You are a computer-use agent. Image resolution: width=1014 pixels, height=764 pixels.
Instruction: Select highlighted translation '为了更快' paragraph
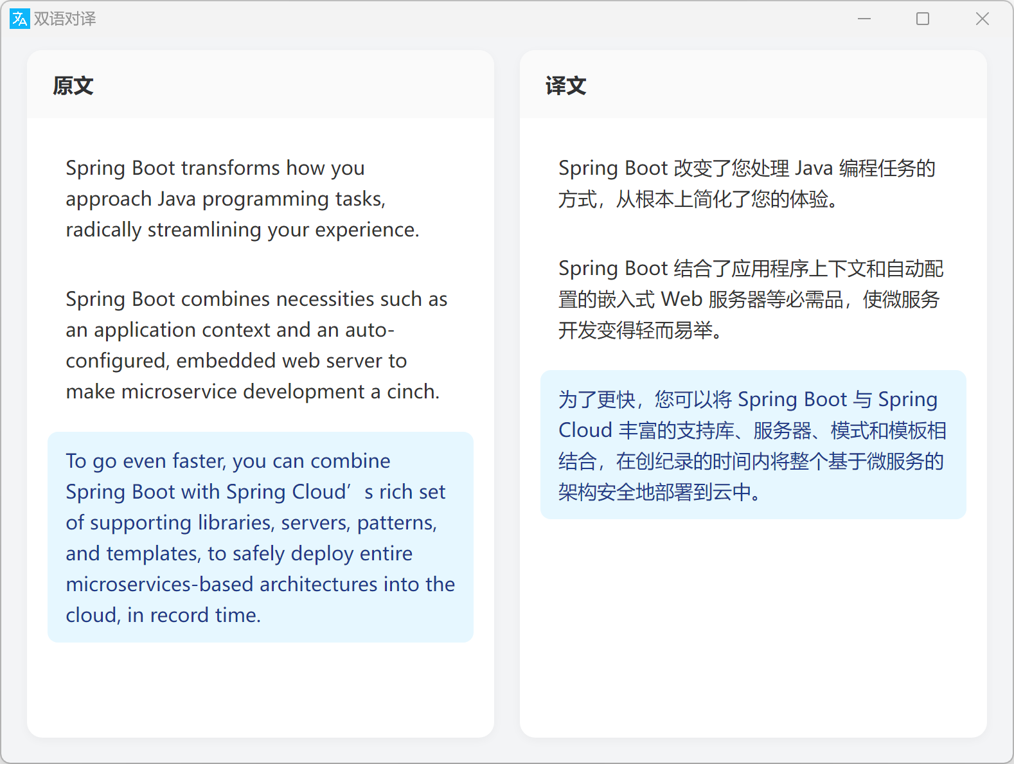pyautogui.click(x=753, y=445)
